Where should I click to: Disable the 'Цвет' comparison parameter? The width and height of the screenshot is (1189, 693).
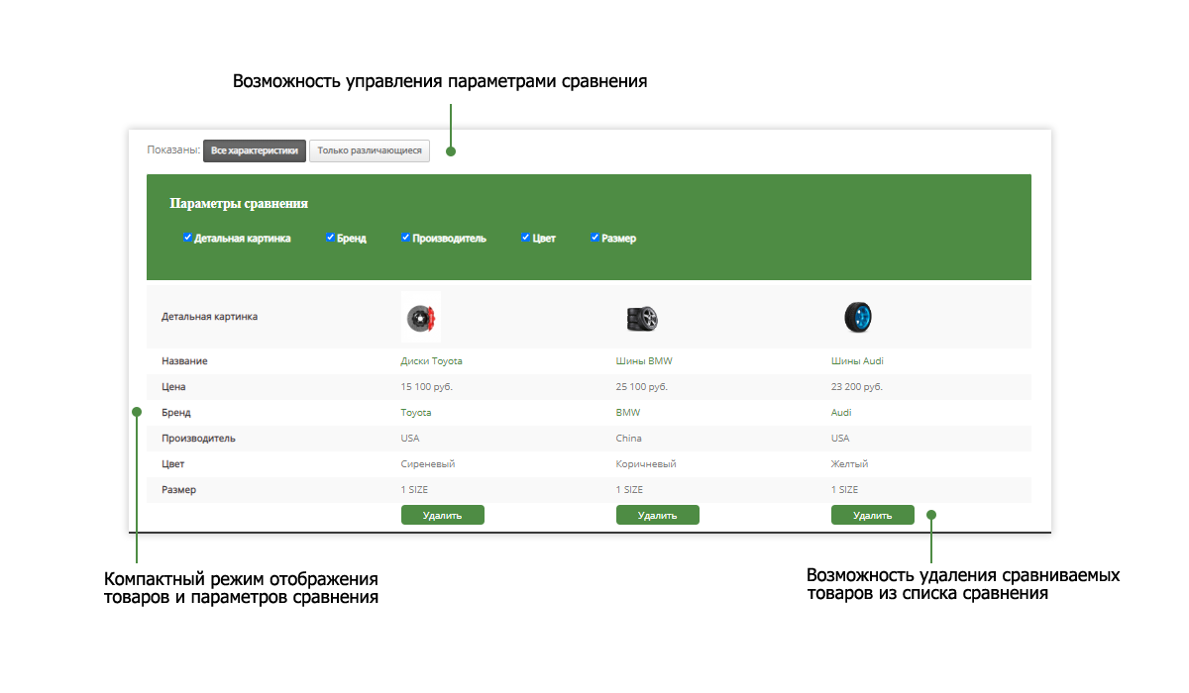tap(525, 238)
